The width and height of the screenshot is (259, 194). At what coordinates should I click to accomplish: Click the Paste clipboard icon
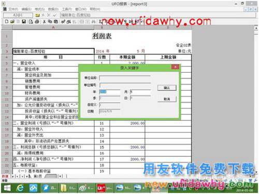click(x=56, y=22)
